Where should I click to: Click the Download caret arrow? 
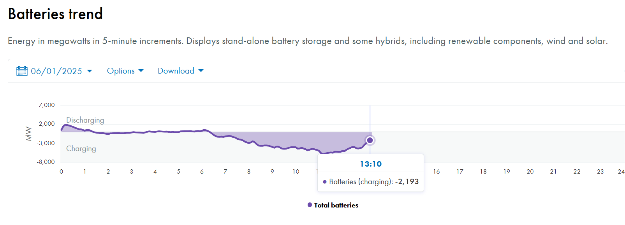[x=201, y=71]
